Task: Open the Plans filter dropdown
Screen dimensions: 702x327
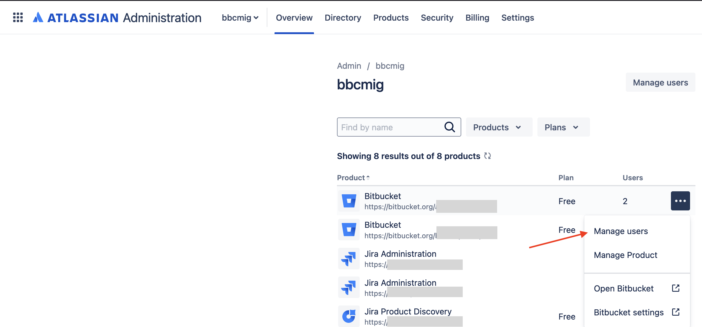Action: (x=563, y=127)
